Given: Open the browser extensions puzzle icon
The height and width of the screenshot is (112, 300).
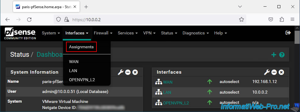Looking at the screenshot, I should coord(282,20).
